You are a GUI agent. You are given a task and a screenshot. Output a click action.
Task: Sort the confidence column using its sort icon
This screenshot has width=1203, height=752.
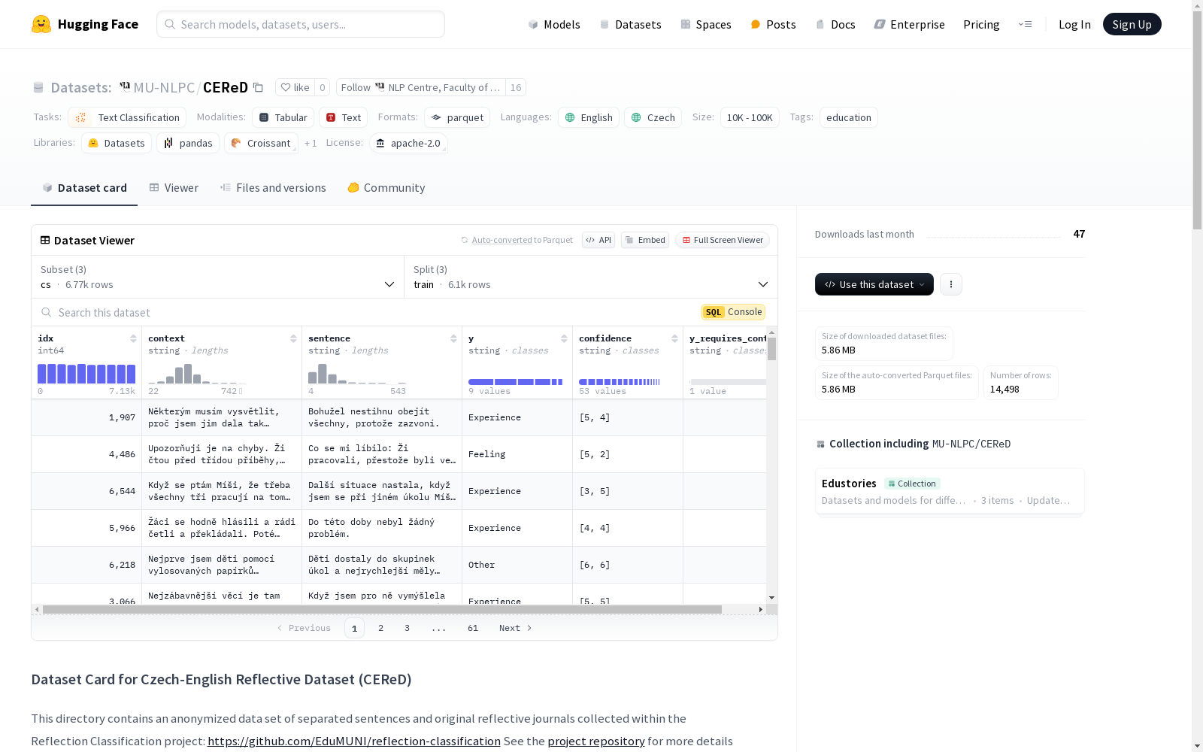pyautogui.click(x=674, y=338)
